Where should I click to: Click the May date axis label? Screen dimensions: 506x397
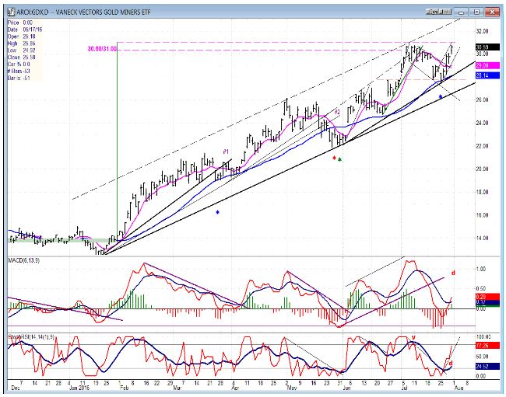coord(292,388)
